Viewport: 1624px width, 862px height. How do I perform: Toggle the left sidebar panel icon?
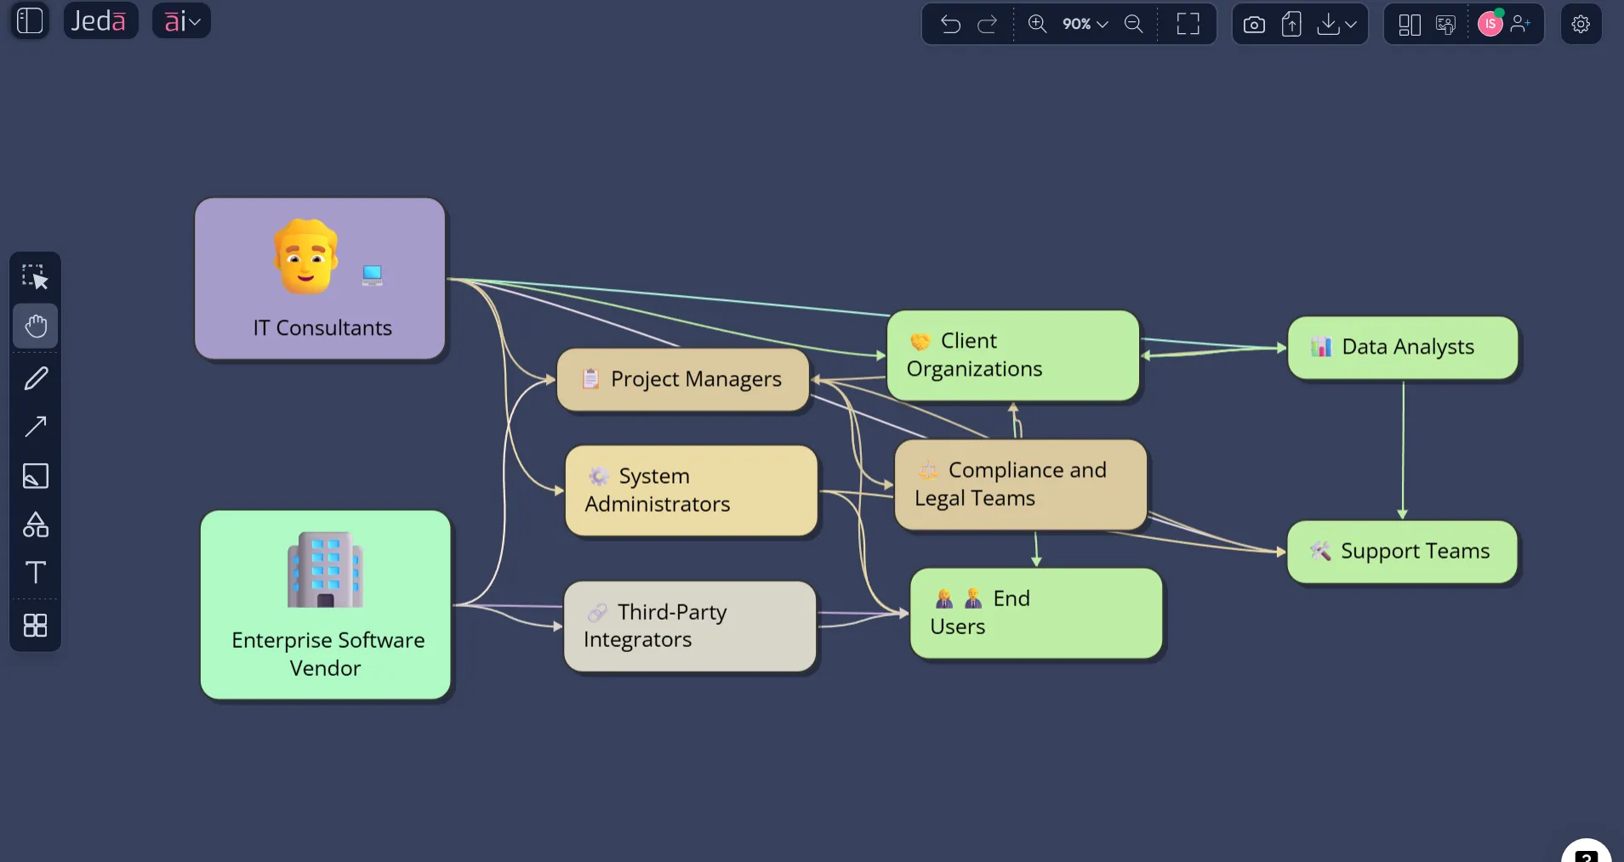click(29, 20)
